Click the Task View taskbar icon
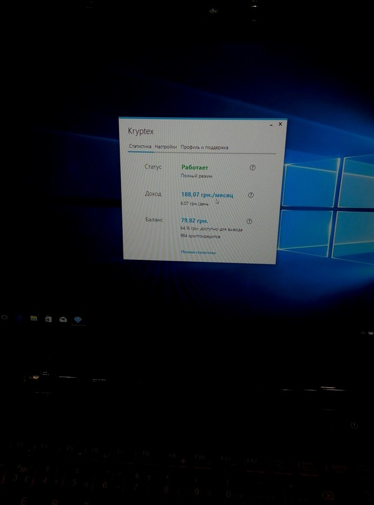 [x=4, y=318]
